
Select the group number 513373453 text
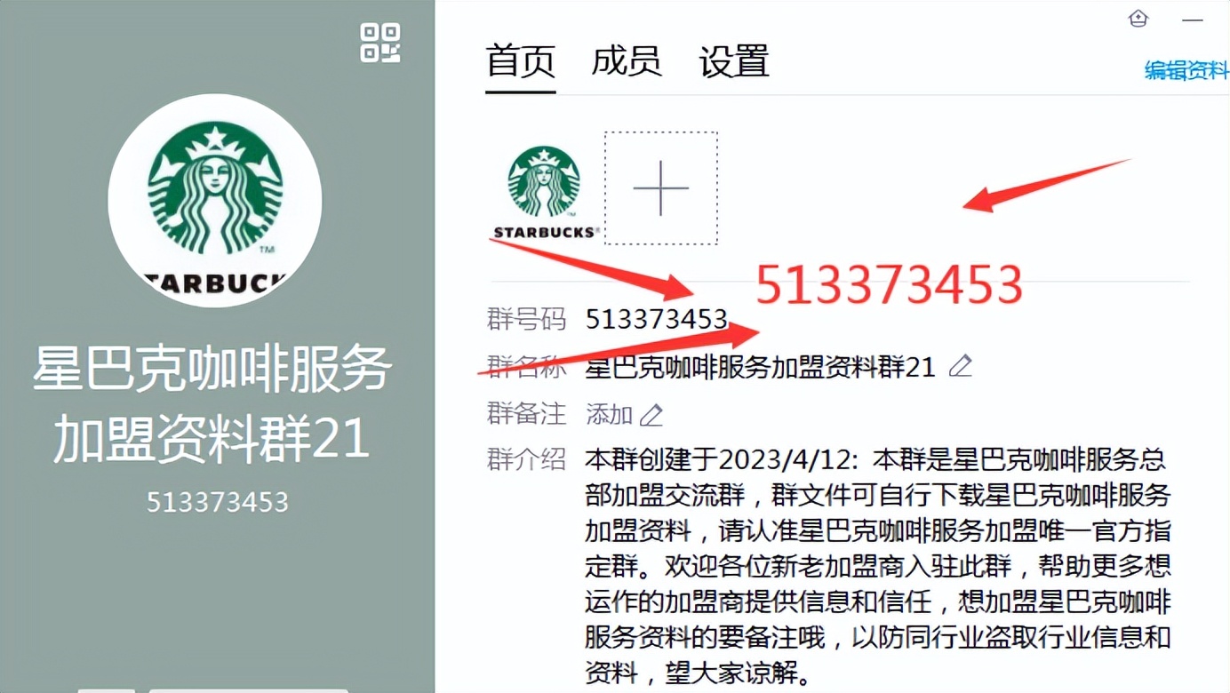tap(657, 319)
